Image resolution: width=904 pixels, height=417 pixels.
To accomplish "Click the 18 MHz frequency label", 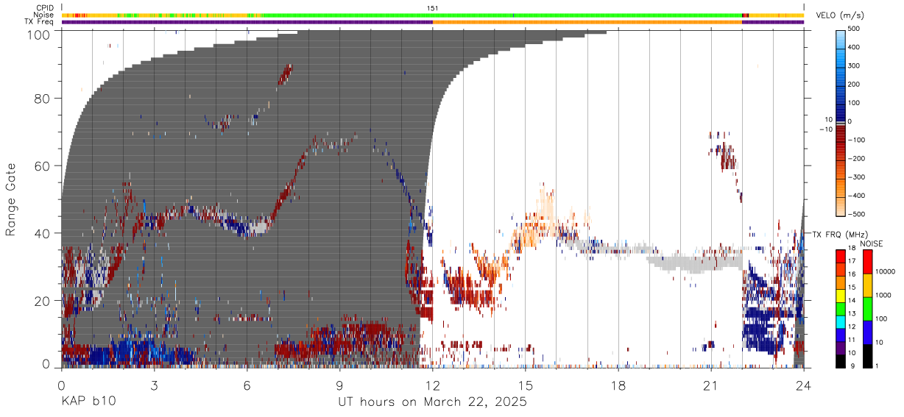I will 851,249.
